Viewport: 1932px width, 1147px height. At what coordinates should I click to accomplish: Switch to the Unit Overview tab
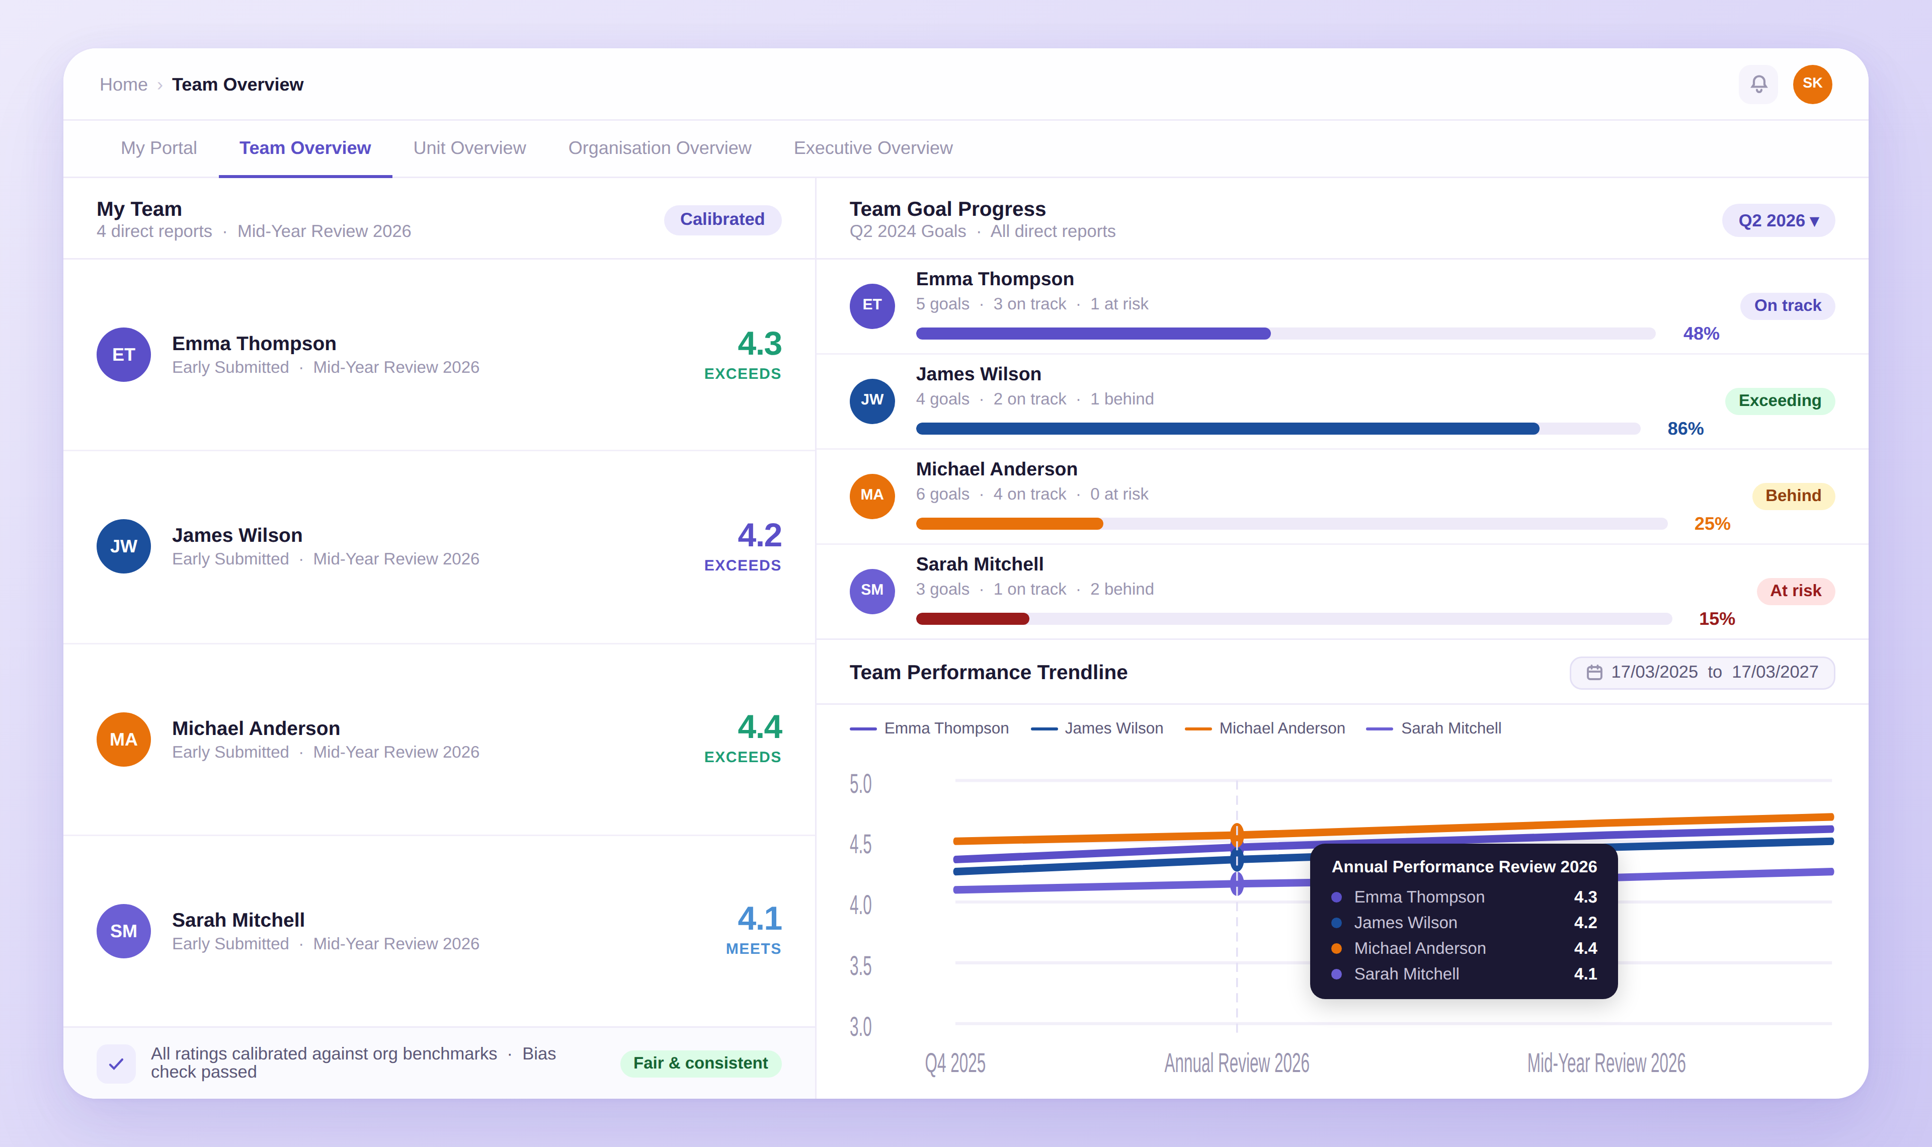[x=469, y=147]
